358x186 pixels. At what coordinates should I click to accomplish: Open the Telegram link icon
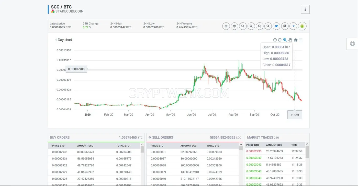[x=293, y=26]
